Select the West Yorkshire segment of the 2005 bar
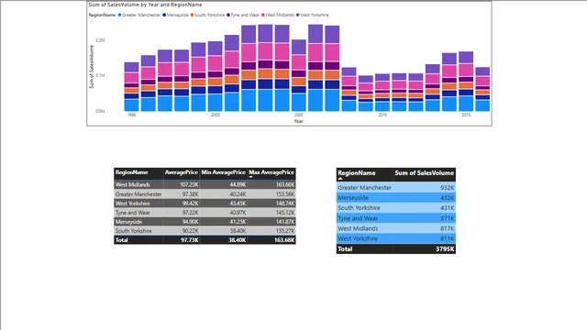 tap(299, 47)
